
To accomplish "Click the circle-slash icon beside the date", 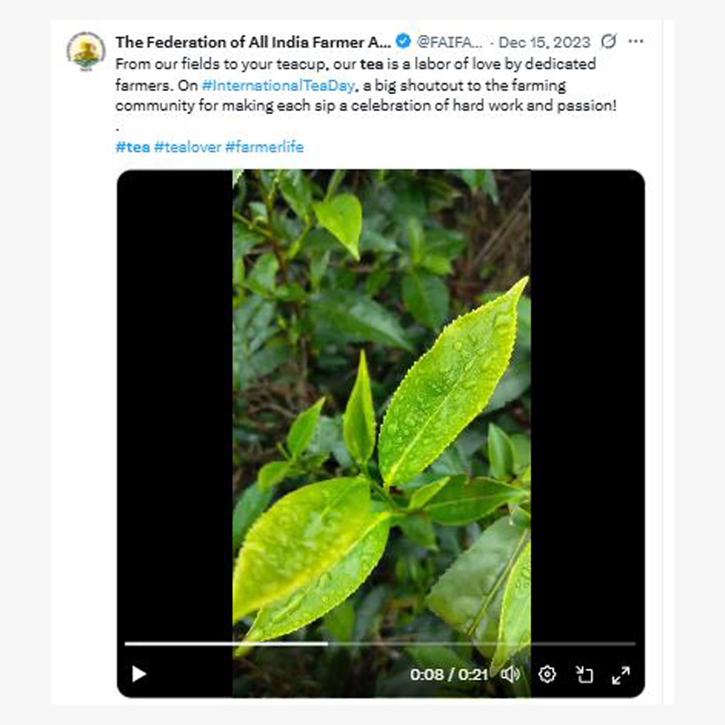I will 608,41.
